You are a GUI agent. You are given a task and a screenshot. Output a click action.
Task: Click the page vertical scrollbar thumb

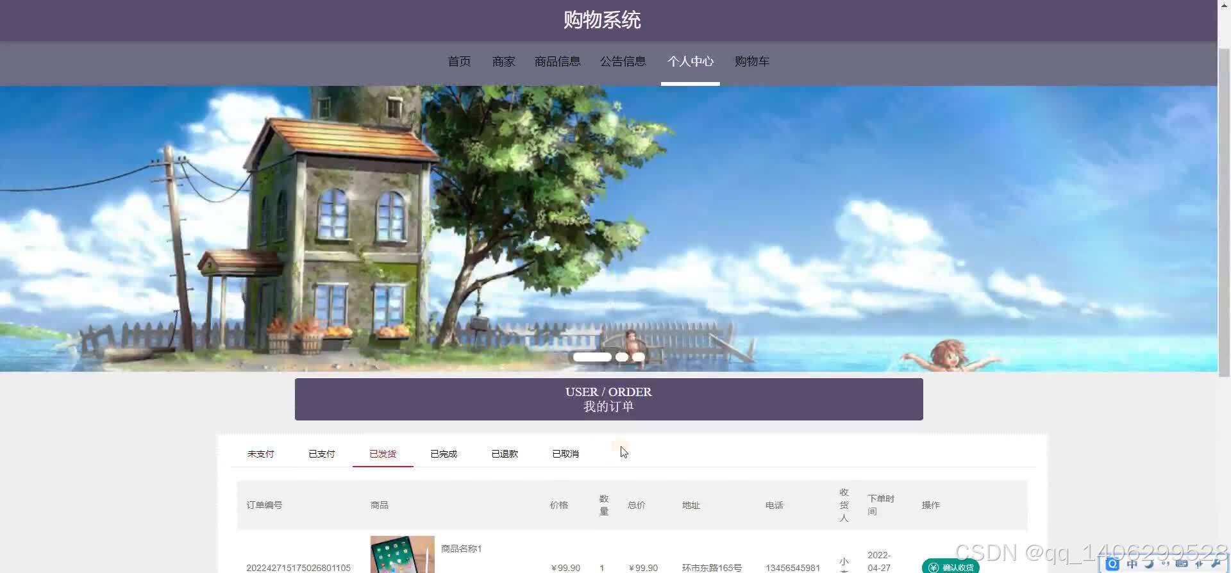coord(1224,212)
